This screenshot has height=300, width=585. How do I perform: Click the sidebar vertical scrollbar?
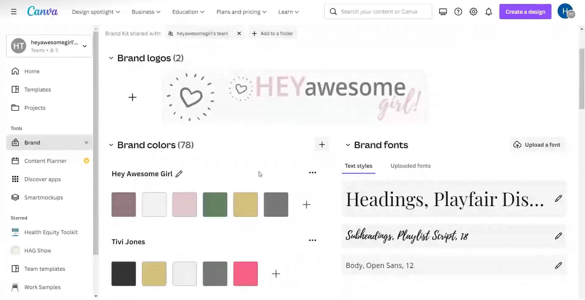click(x=96, y=143)
